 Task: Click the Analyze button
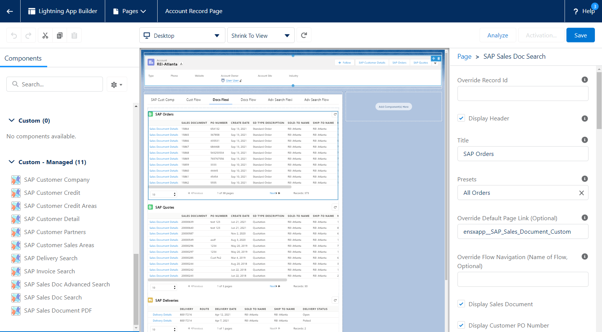pos(498,35)
